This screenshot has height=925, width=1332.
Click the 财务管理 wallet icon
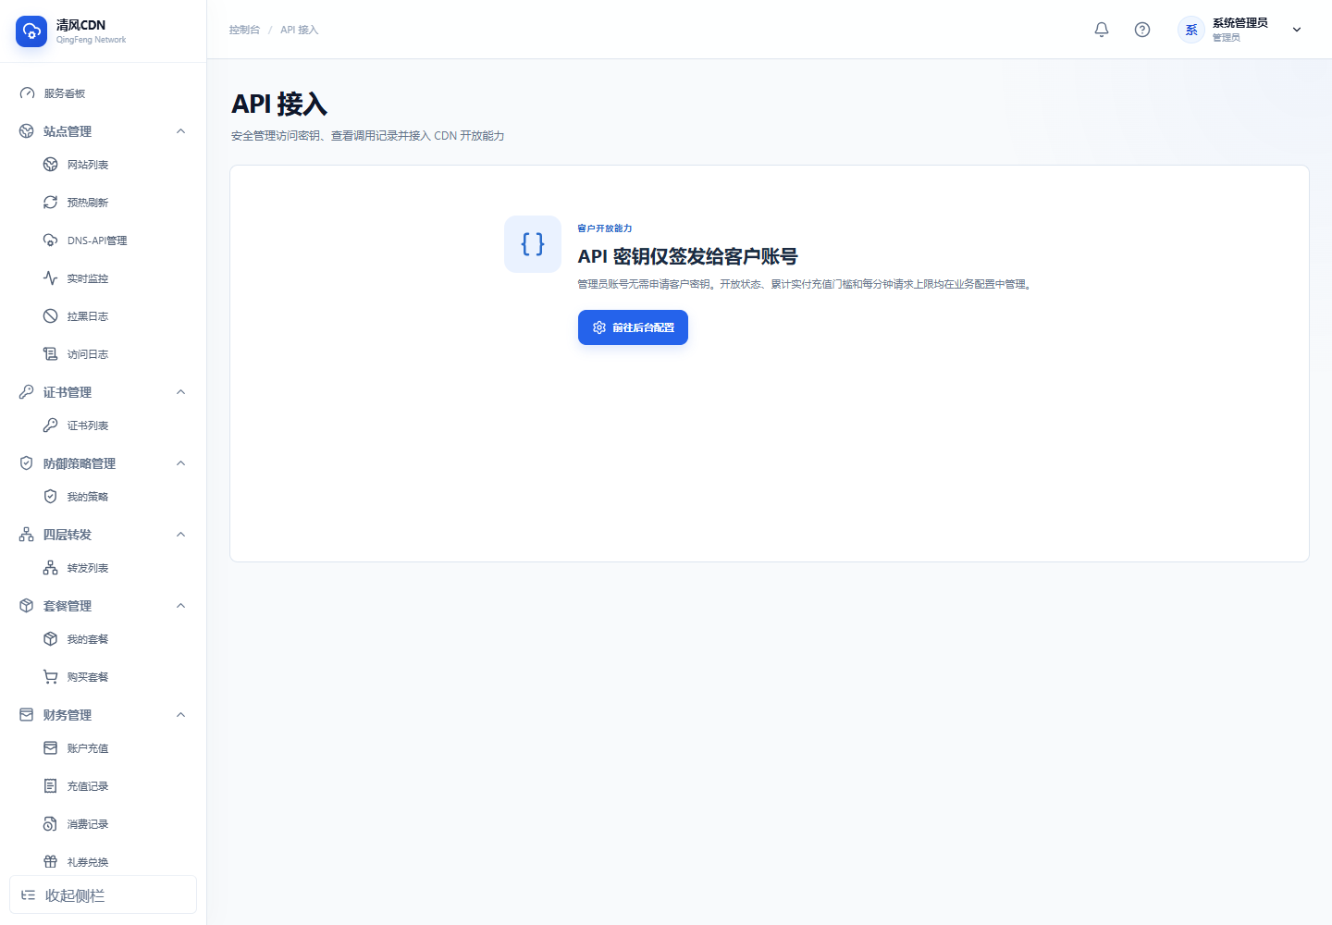tap(27, 715)
